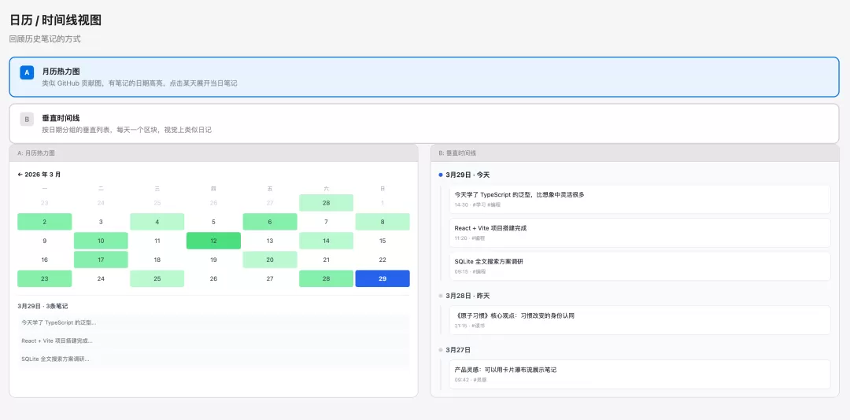Choose the 月历热力图 option card
The image size is (850, 420).
(x=424, y=77)
